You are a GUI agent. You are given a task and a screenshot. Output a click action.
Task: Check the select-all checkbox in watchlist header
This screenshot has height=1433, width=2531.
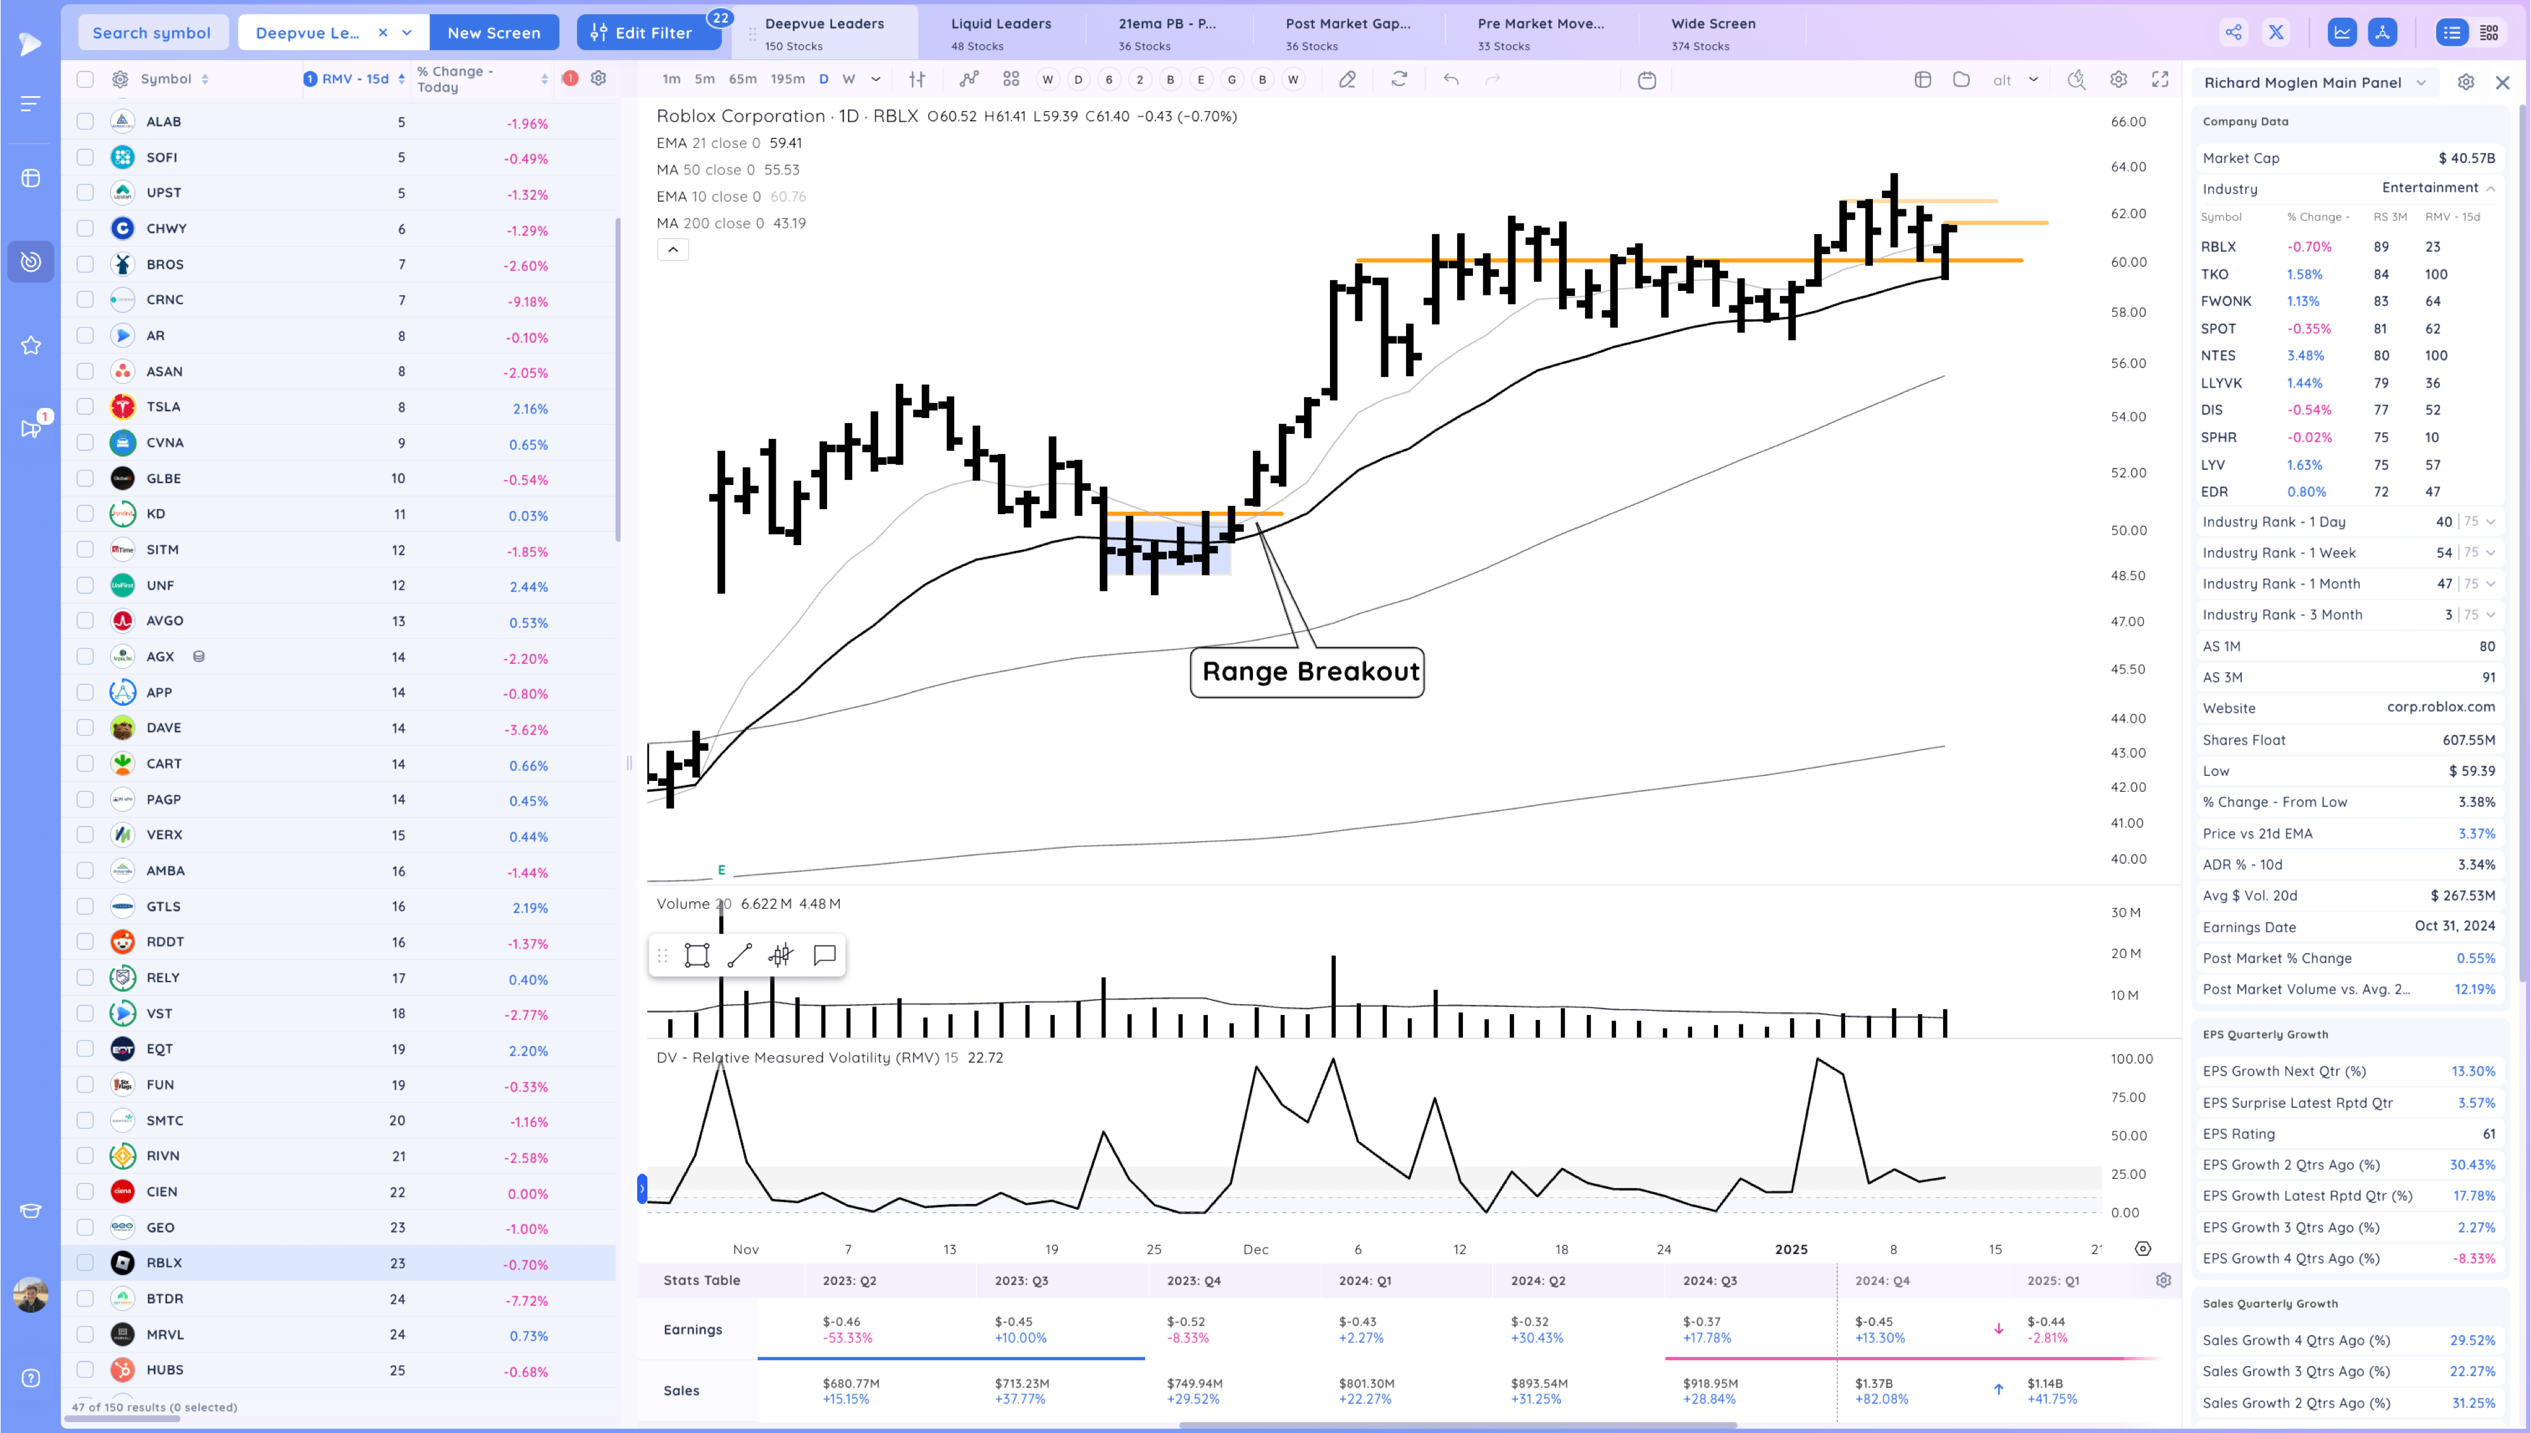pos(85,79)
